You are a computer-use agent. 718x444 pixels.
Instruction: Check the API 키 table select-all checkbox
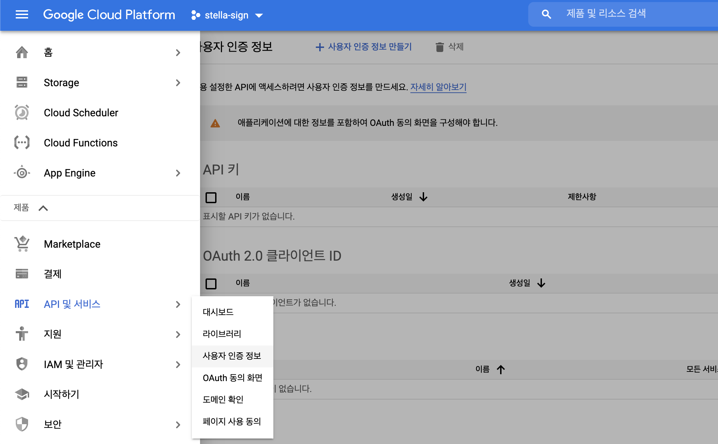(x=211, y=197)
